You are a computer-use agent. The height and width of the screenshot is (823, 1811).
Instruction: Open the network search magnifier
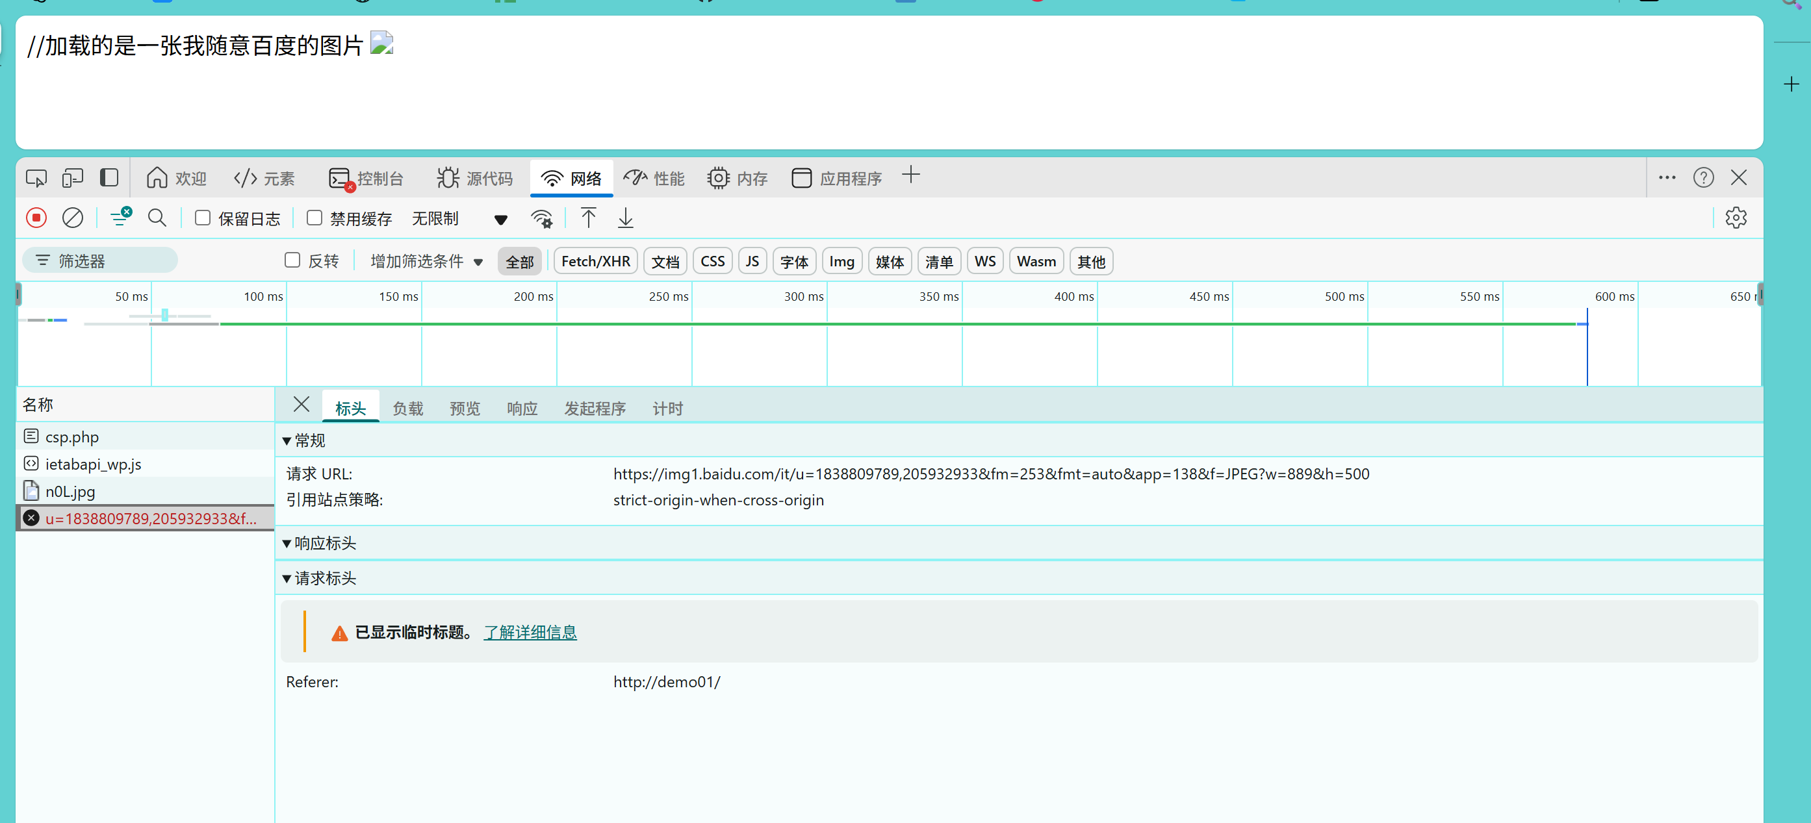(x=157, y=218)
